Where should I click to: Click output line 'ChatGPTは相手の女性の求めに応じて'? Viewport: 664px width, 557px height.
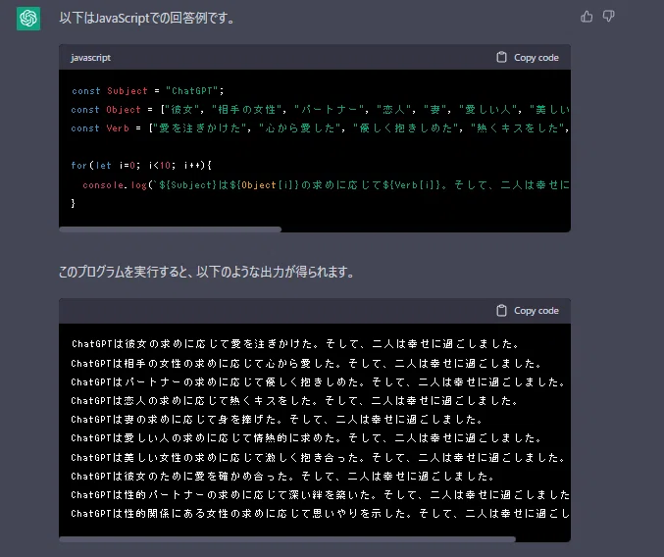(x=307, y=363)
